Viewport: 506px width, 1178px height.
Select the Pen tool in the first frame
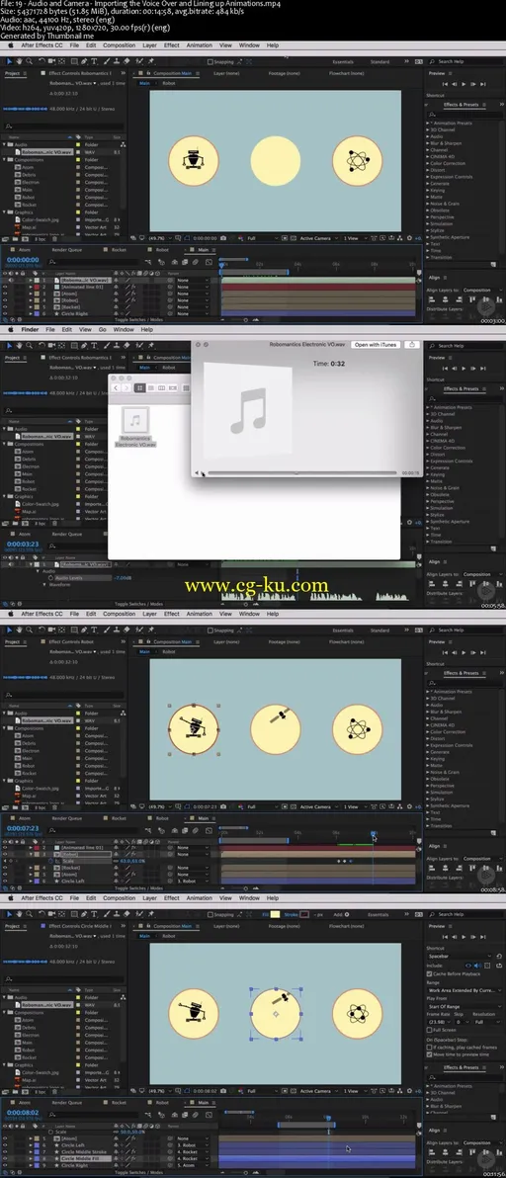[84, 60]
